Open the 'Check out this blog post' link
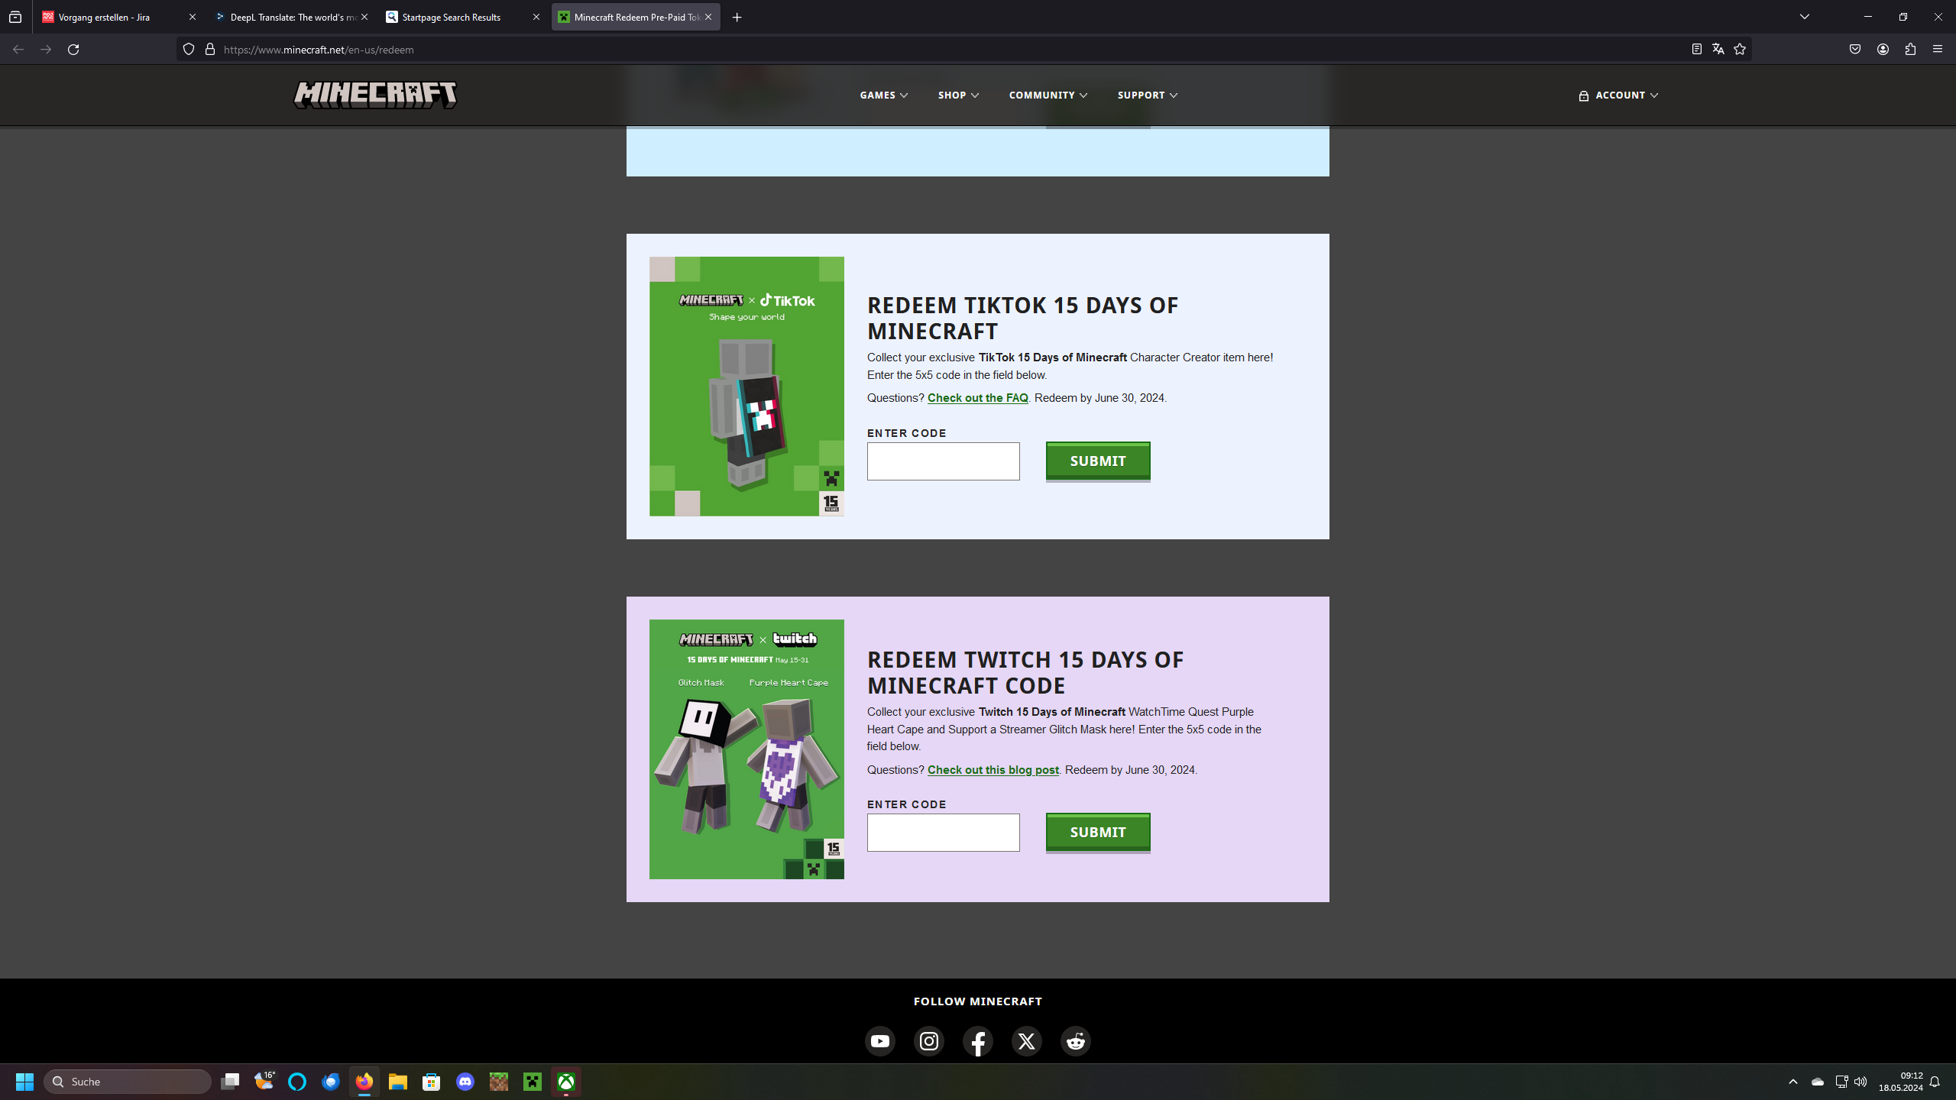This screenshot has height=1100, width=1956. [993, 769]
